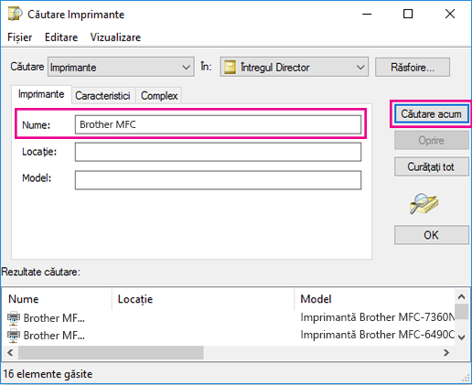Open the Vizualizare menu
The height and width of the screenshot is (385, 472).
tap(115, 37)
